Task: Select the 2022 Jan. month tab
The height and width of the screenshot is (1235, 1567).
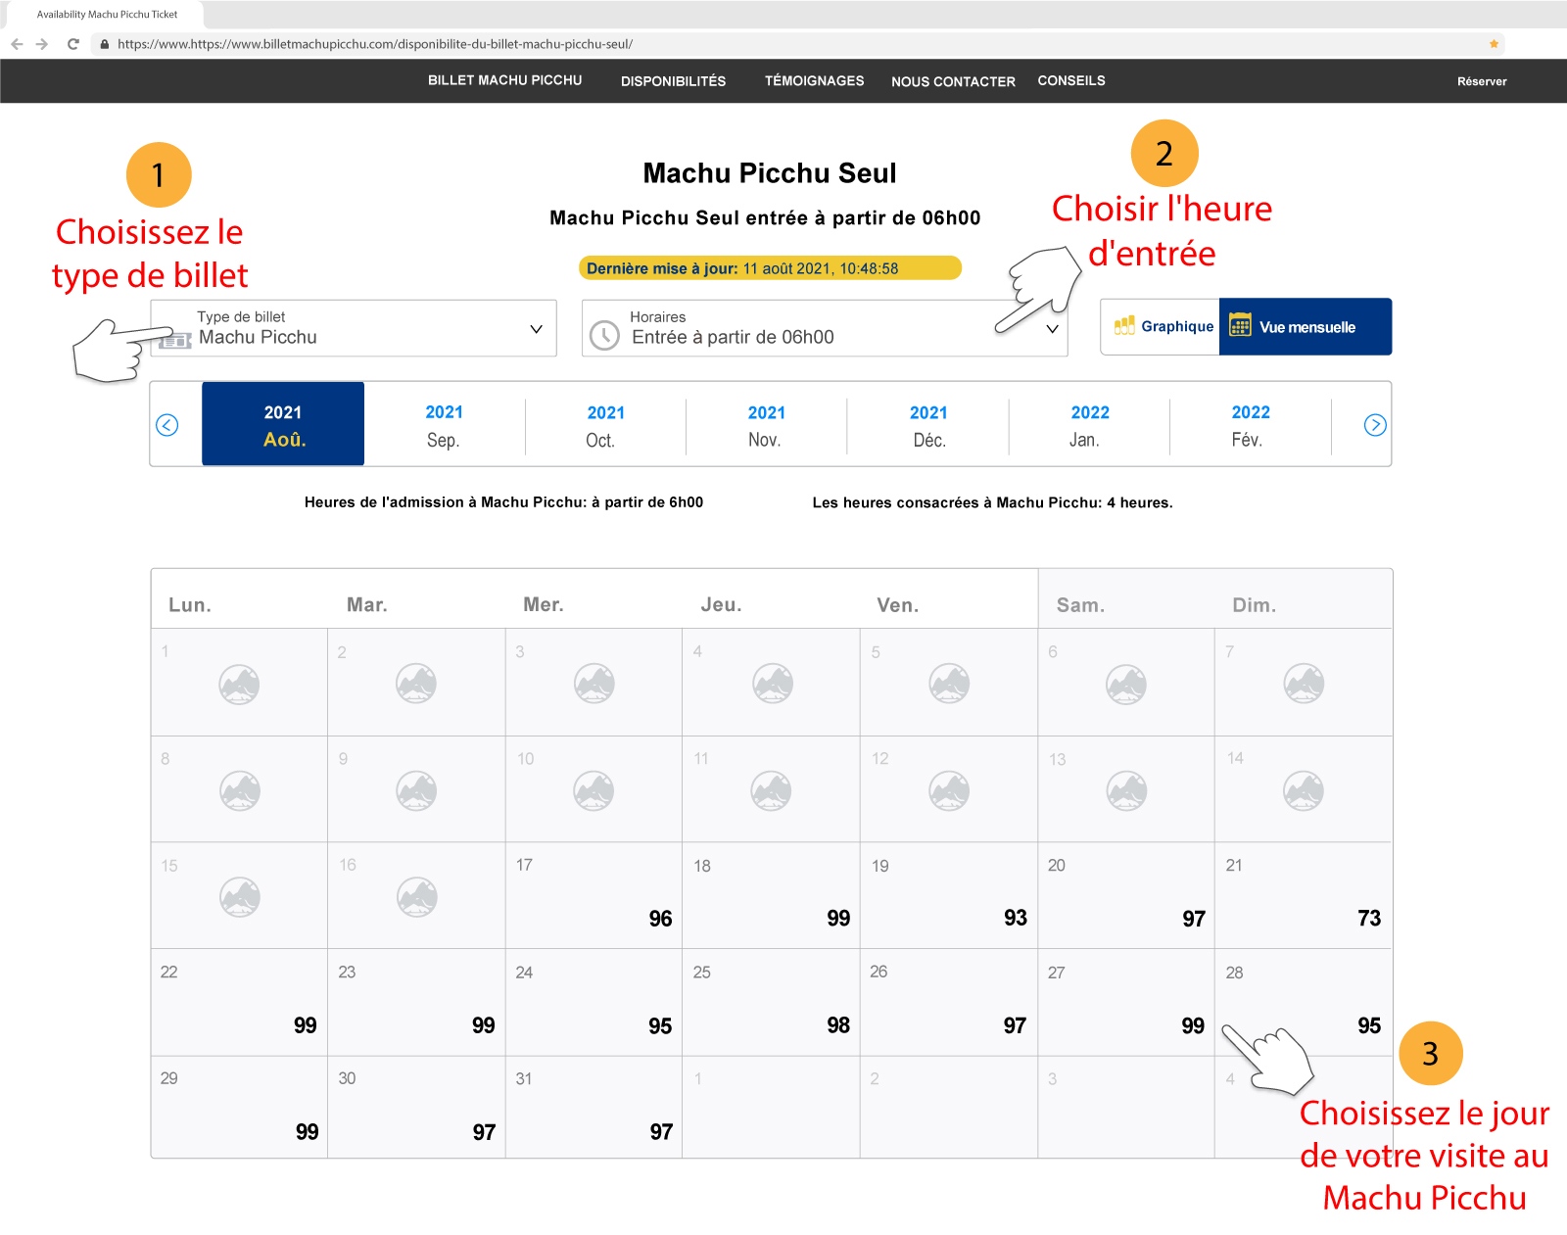Action: [x=1089, y=425]
